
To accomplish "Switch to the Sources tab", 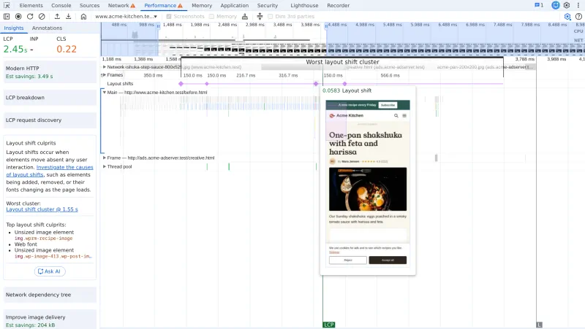I will tap(89, 6).
